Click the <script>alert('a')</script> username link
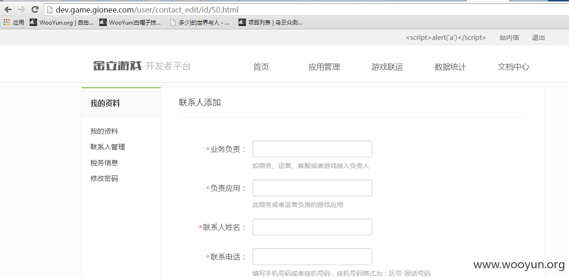 446,38
